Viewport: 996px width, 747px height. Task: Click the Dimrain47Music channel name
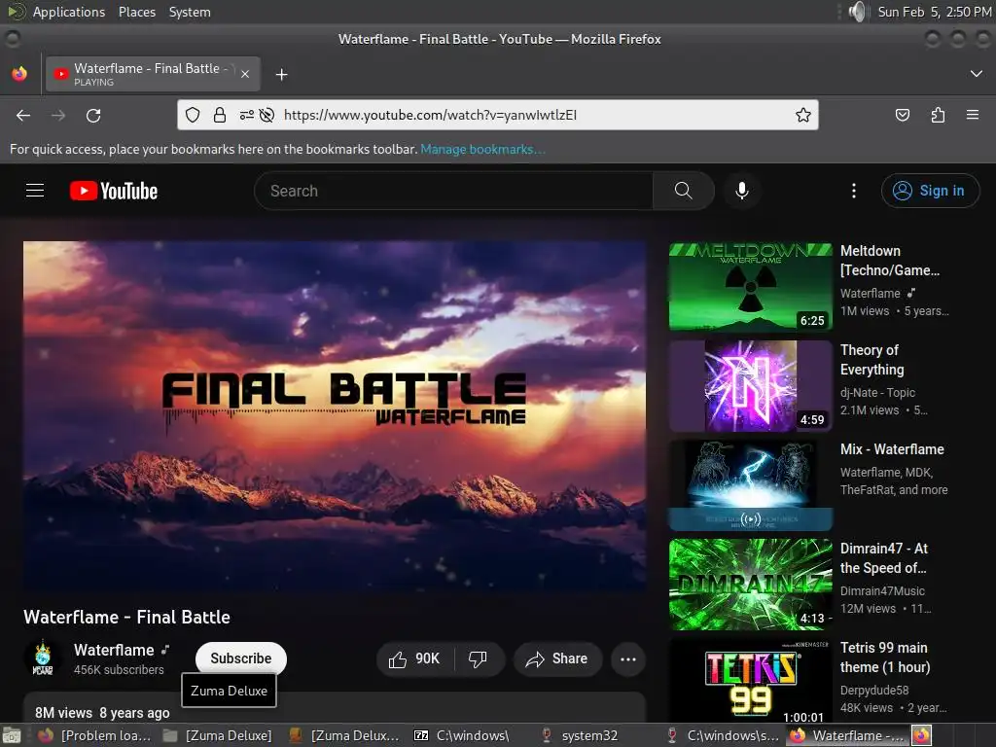point(882,590)
